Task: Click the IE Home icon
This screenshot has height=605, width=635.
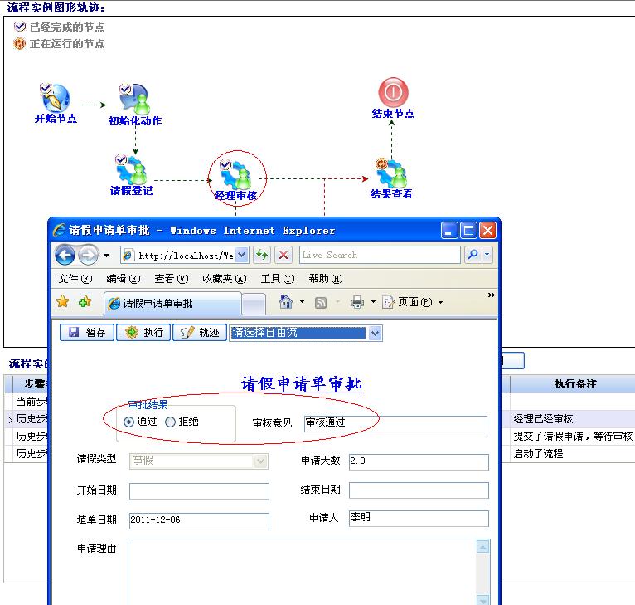Action: click(x=285, y=302)
